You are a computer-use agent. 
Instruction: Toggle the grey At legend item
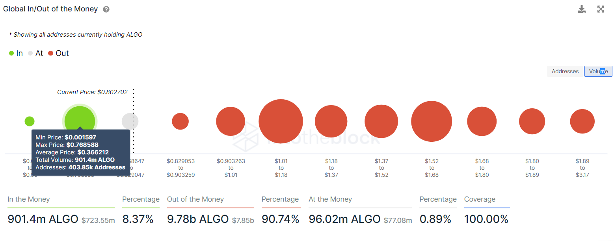pyautogui.click(x=35, y=53)
